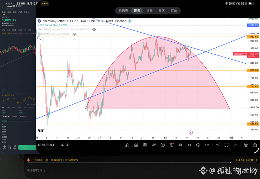Open the 上升热点 trending topic link
This screenshot has height=179, width=260.
[x=55, y=160]
